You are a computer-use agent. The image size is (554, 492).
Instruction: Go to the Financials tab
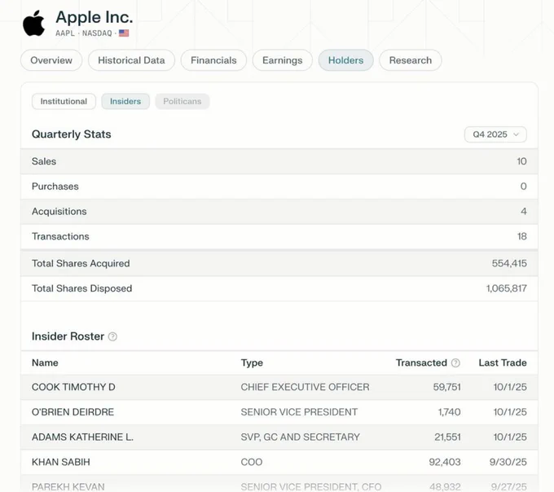tap(213, 60)
